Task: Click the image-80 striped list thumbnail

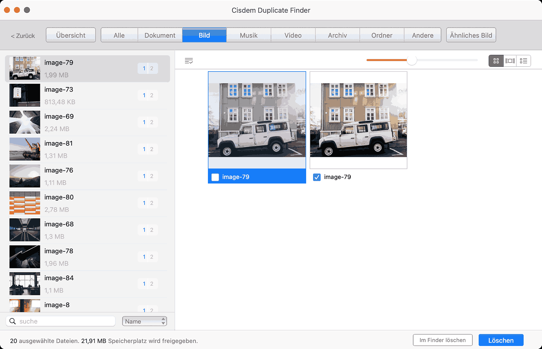Action: tap(25, 203)
